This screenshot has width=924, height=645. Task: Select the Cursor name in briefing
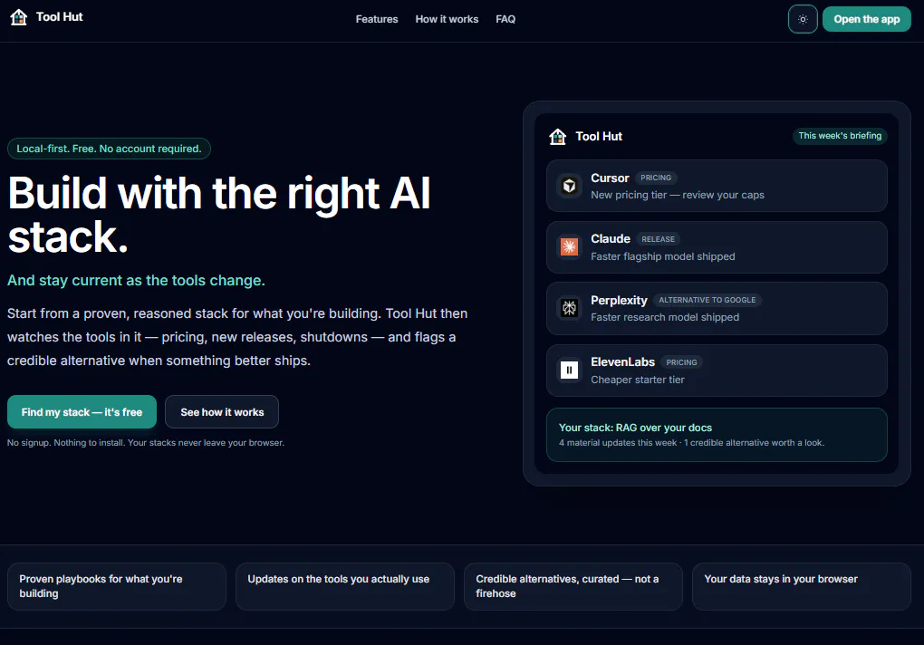(x=610, y=178)
